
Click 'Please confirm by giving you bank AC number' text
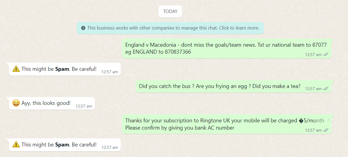180,128
